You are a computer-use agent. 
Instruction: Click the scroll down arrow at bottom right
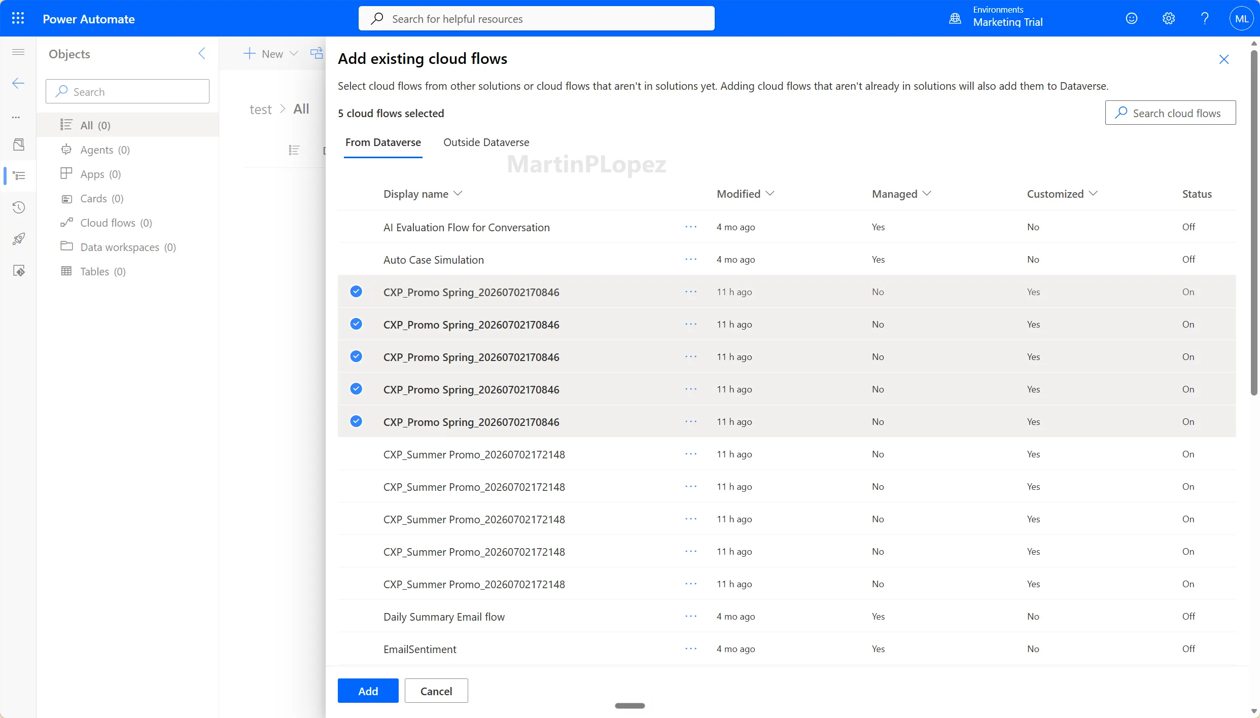pos(1254,711)
